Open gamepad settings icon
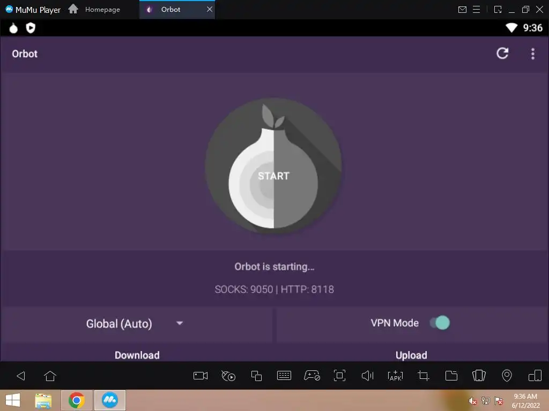 pos(311,376)
